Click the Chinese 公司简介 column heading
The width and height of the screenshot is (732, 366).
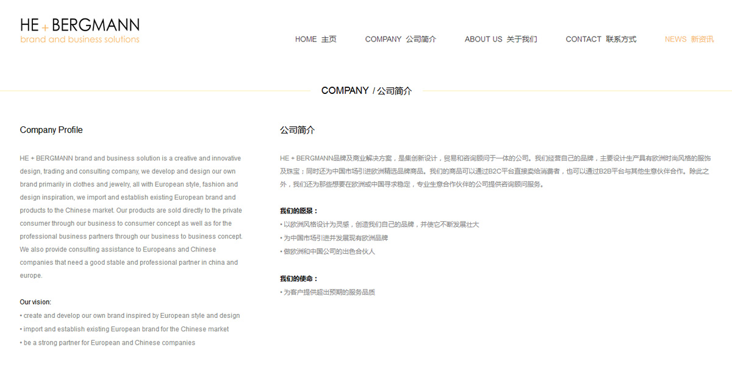click(297, 130)
